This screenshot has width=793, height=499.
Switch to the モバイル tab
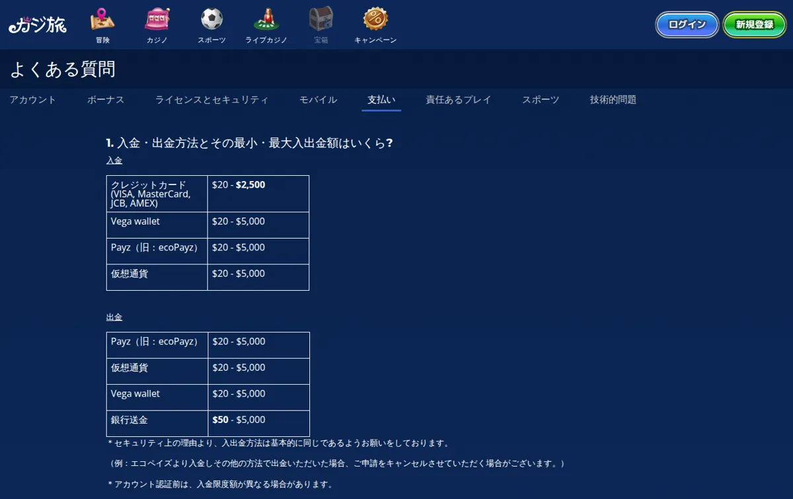click(318, 100)
